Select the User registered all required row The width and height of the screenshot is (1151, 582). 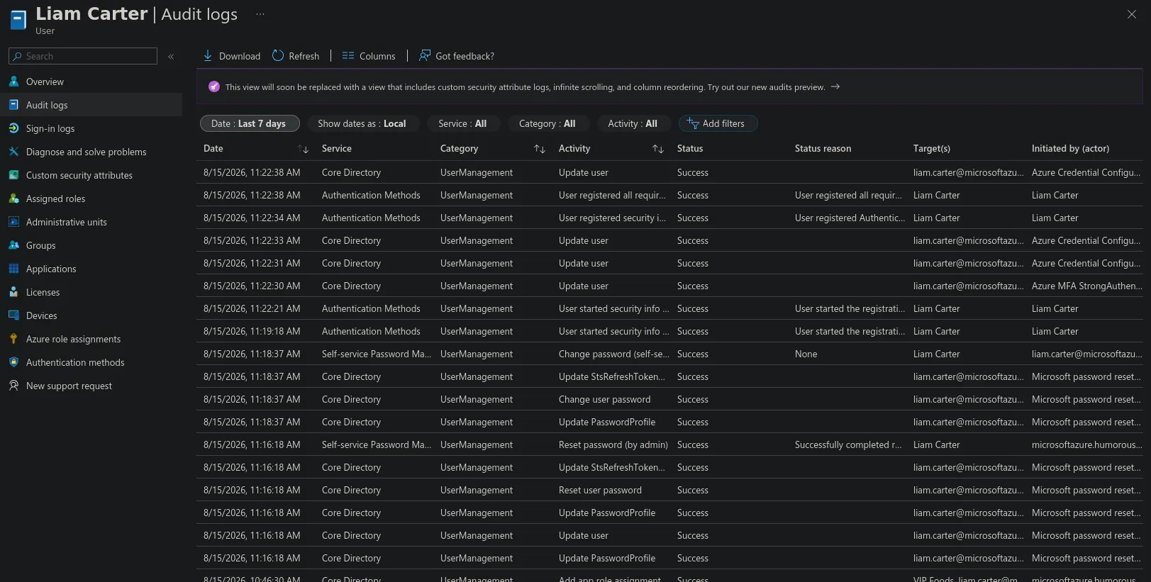(669, 195)
